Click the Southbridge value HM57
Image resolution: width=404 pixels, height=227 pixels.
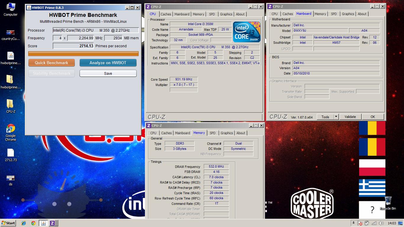(x=337, y=43)
